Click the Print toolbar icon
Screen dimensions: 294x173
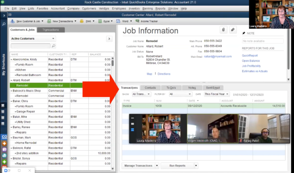pyautogui.click(x=82, y=21)
